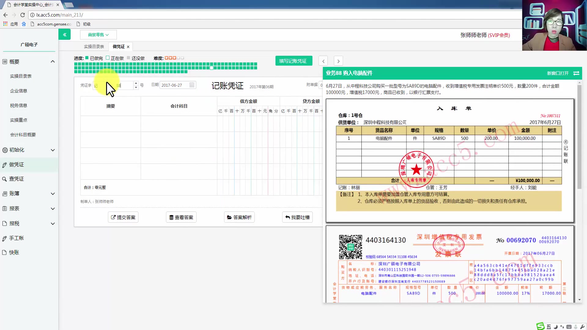Screen dimensions: 587x330
Task: Switch to the 实操目录表 tab
Action: tap(94, 46)
